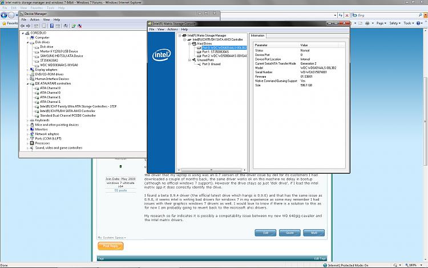This screenshot has height=268, width=428.
Task: Click Internet Explorer browser back button
Action: coord(4,15)
